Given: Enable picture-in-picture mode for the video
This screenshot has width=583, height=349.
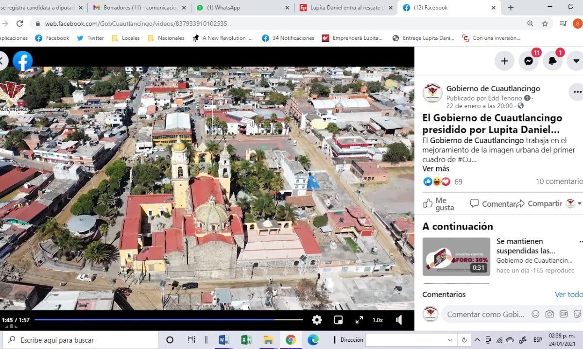Looking at the screenshot, I should (338, 320).
